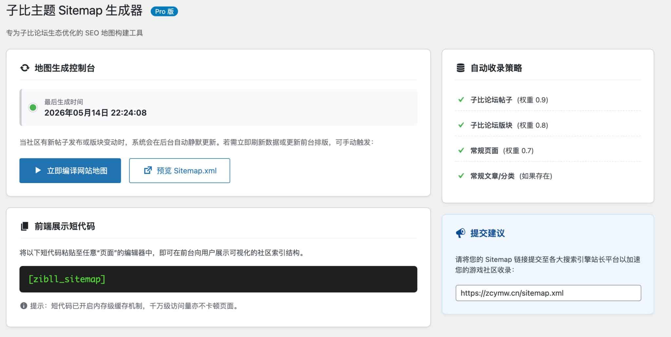The image size is (671, 337).
Task: Click the play icon in compile button
Action: point(38,170)
